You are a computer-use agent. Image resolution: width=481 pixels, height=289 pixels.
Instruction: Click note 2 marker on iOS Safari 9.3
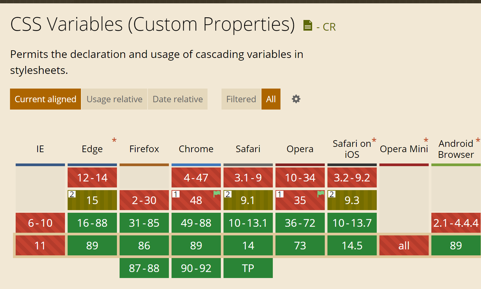coord(332,194)
